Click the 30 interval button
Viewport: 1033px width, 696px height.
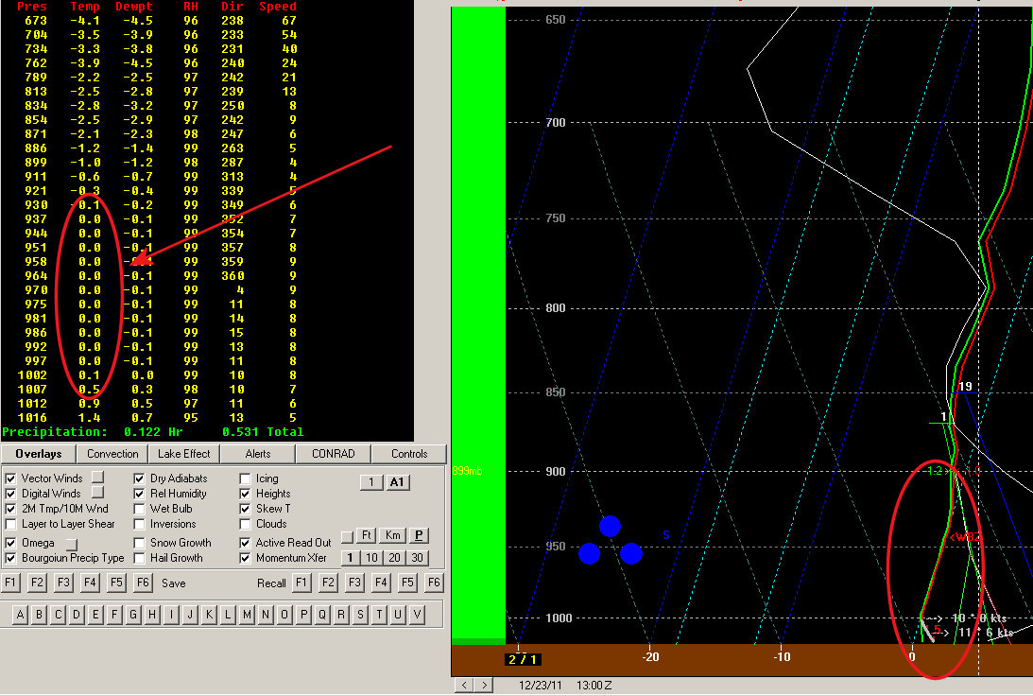coord(417,558)
